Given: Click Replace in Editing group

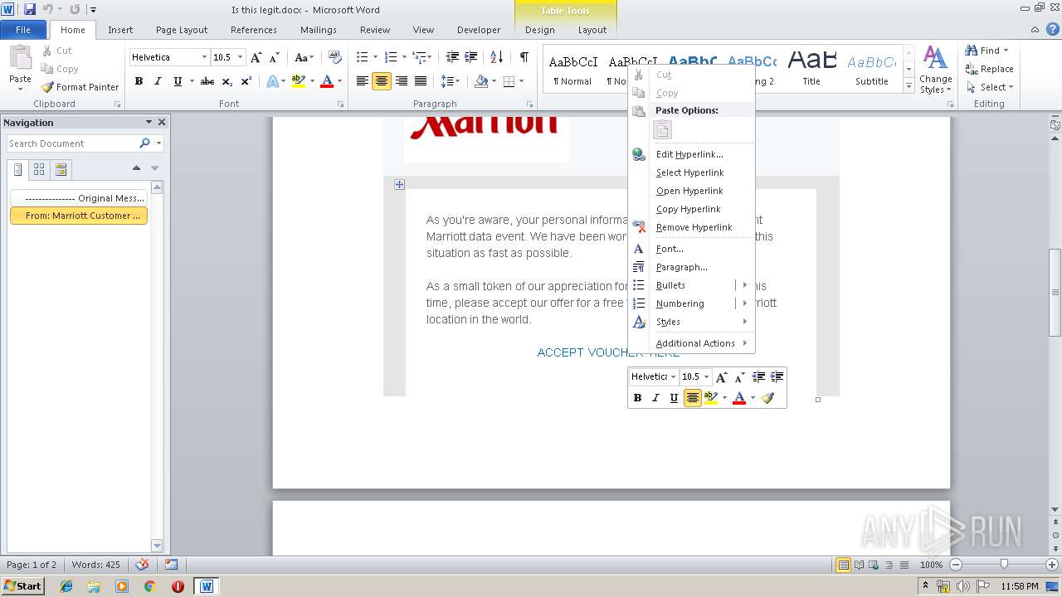Looking at the screenshot, I should [x=989, y=69].
